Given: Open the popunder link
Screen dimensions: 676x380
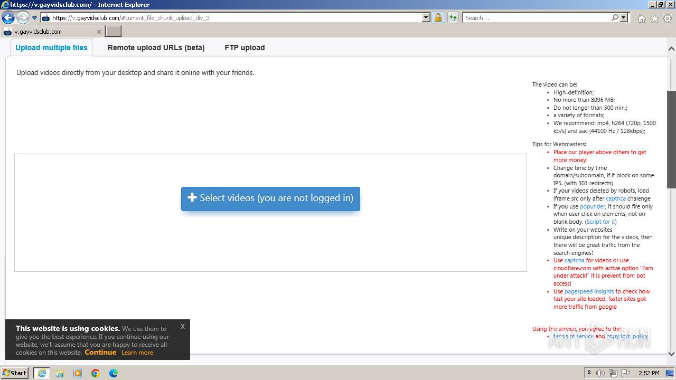Looking at the screenshot, I should coord(592,206).
